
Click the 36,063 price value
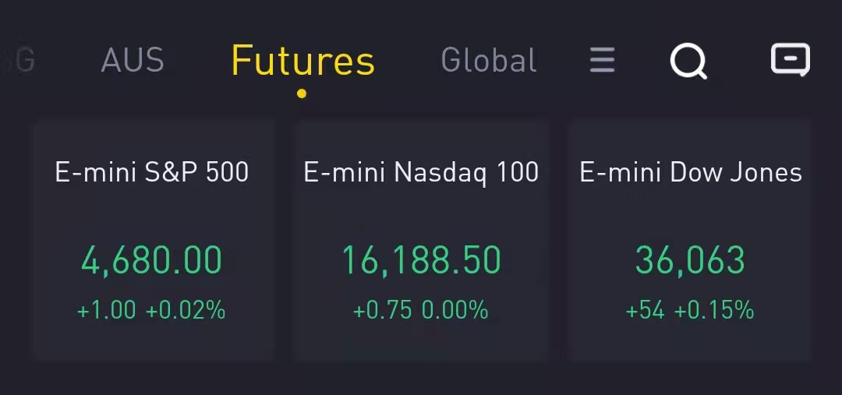(690, 261)
